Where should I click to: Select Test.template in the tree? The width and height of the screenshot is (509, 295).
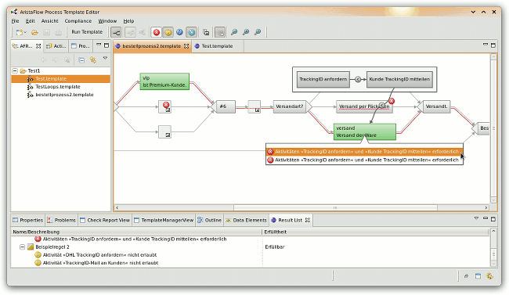51,78
